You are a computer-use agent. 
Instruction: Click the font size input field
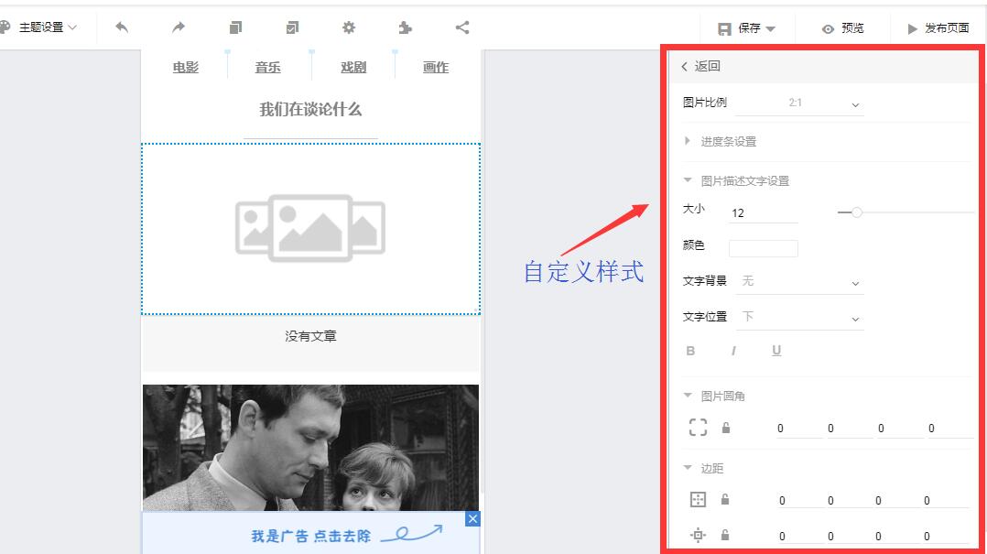pyautogui.click(x=763, y=213)
